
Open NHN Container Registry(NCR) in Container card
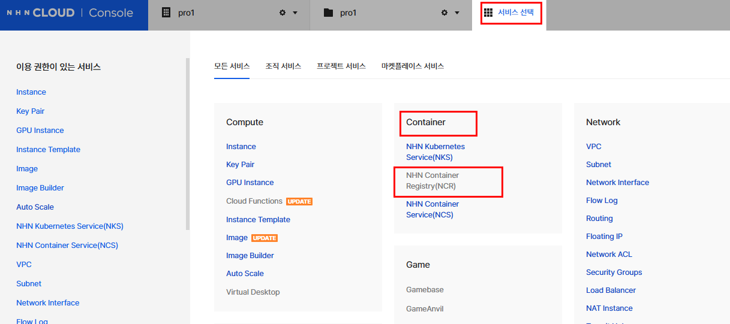(x=432, y=181)
